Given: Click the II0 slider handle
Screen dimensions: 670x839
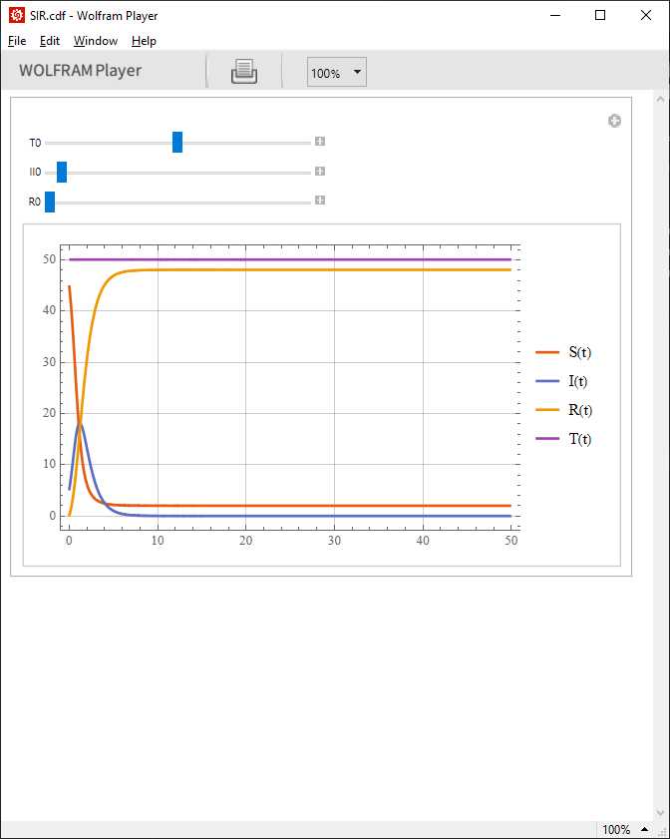Looking at the screenshot, I should tap(62, 173).
